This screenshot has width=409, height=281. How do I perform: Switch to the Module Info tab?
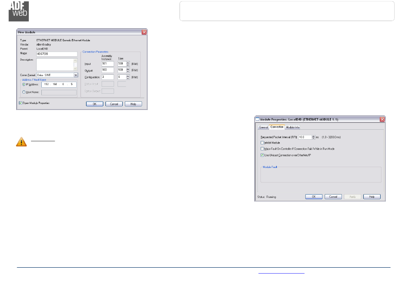(293, 127)
